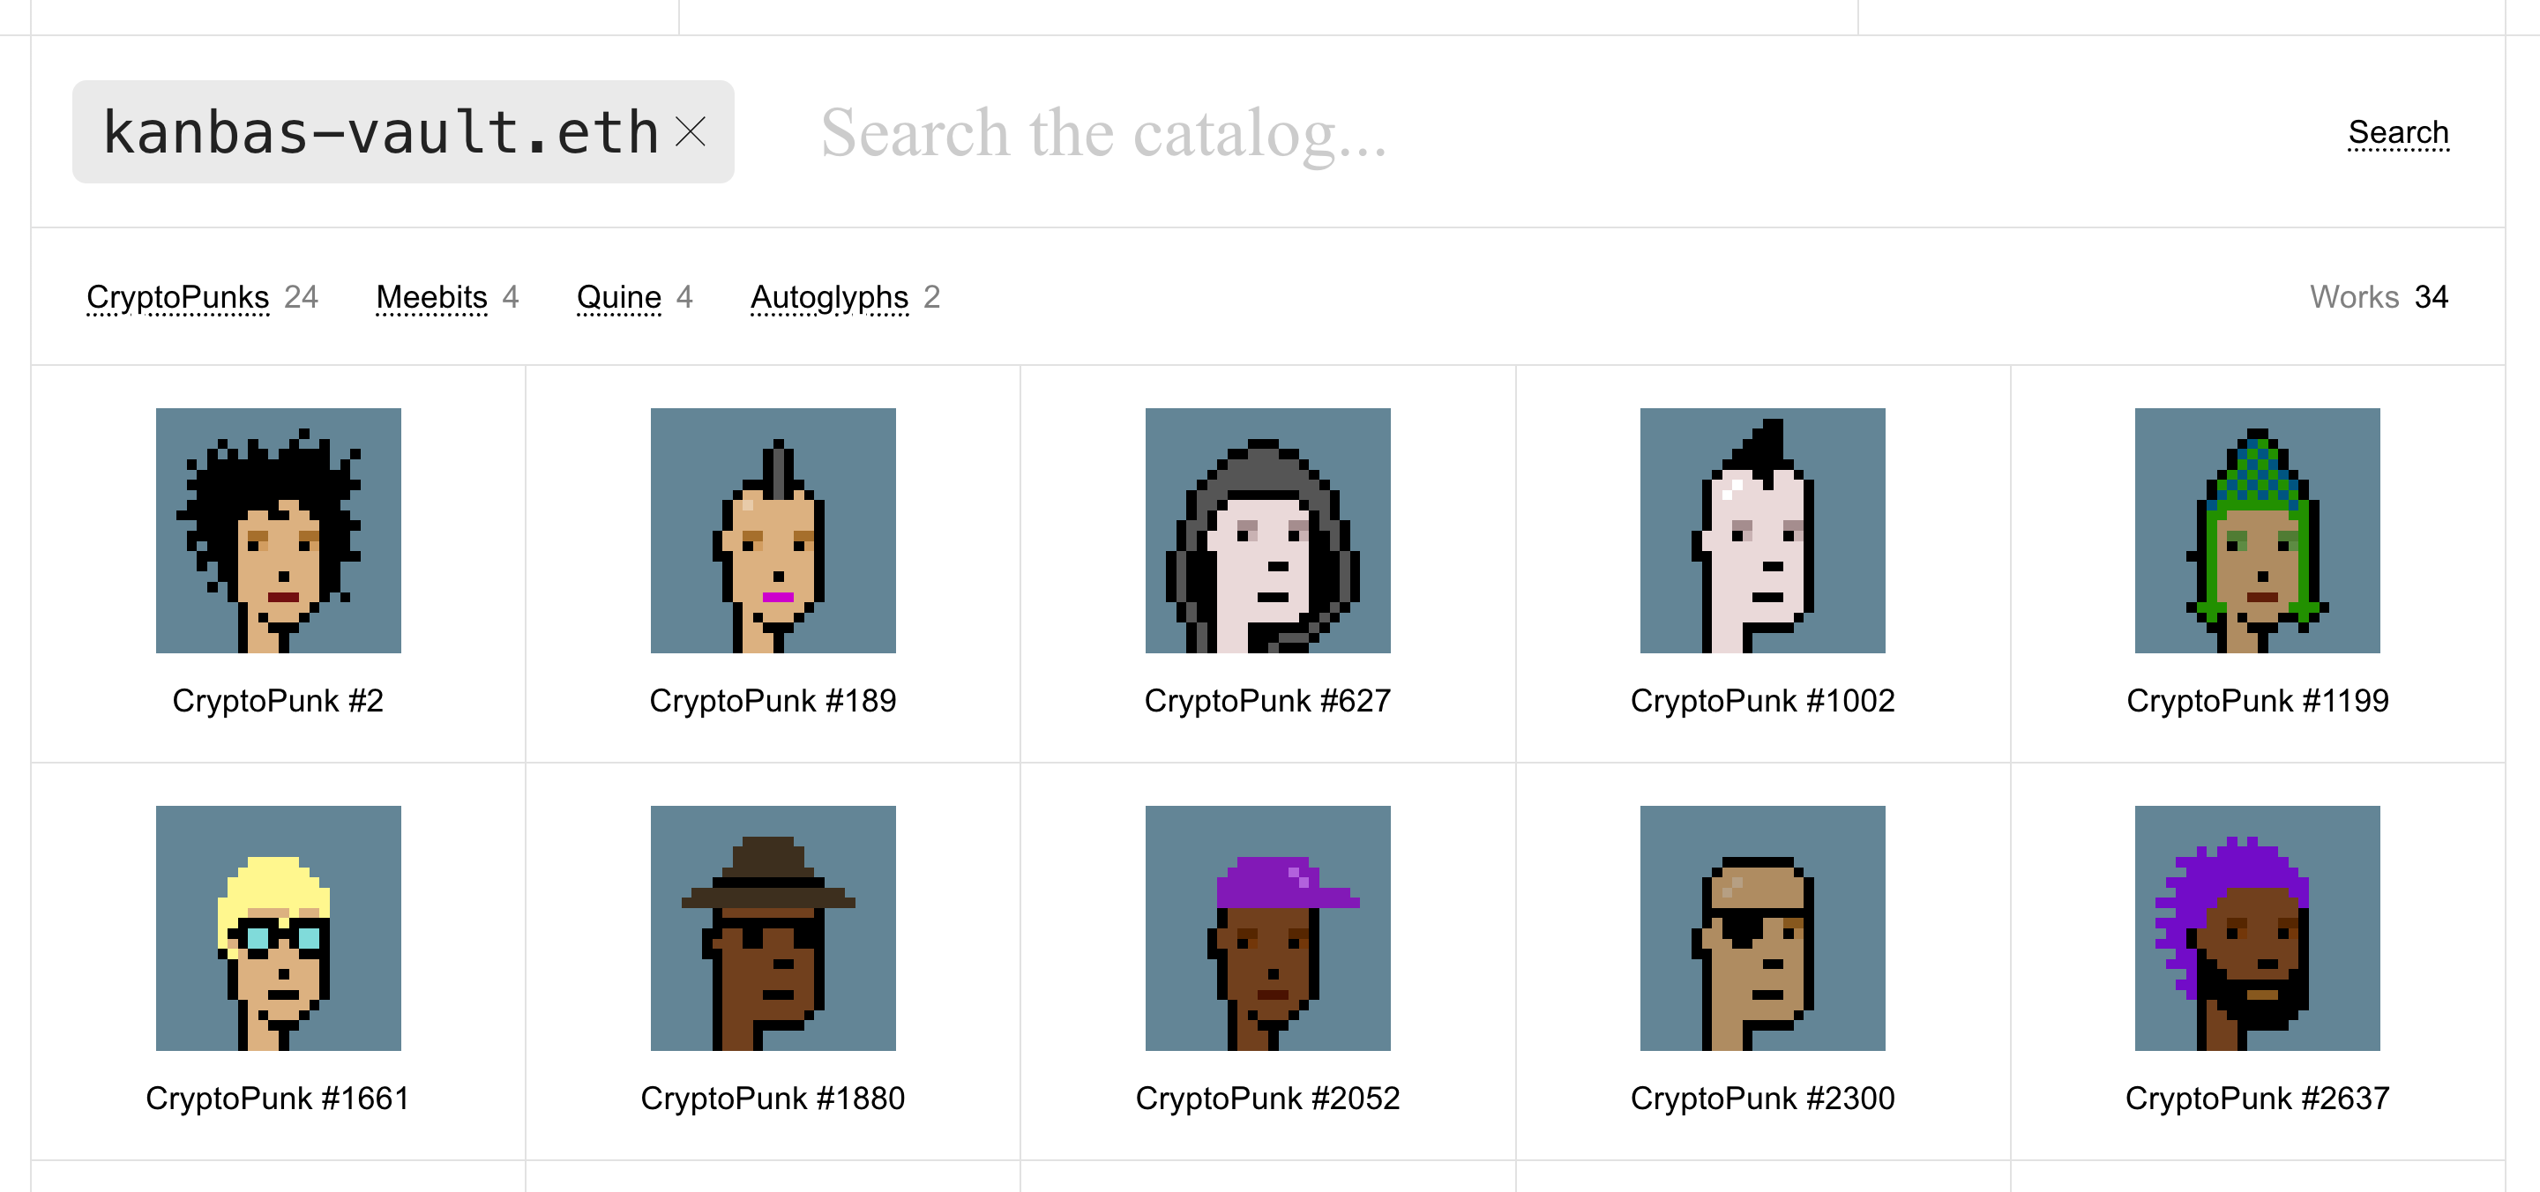Filter by Meebits collection
2540x1192 pixels.
point(432,297)
